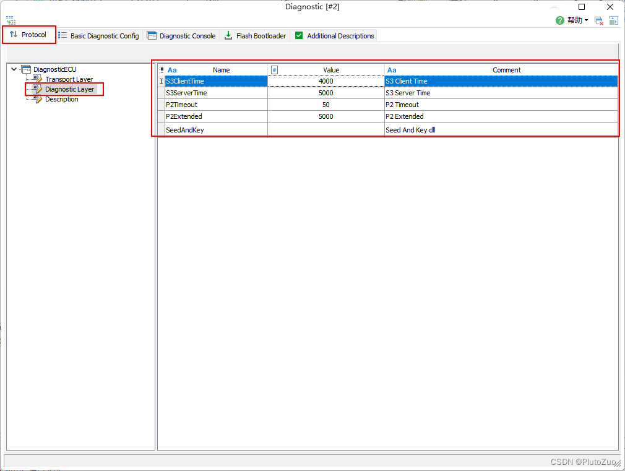
Task: Select the P2Extended row name
Action: pos(216,116)
